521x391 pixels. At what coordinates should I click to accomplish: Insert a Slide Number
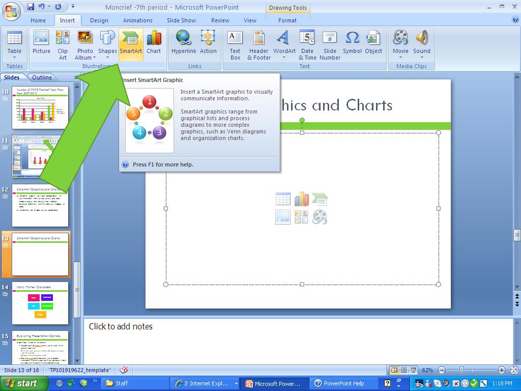330,45
